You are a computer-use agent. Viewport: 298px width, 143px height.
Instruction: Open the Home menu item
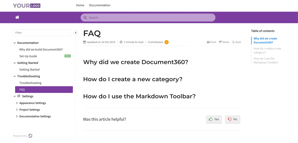coord(80,5)
